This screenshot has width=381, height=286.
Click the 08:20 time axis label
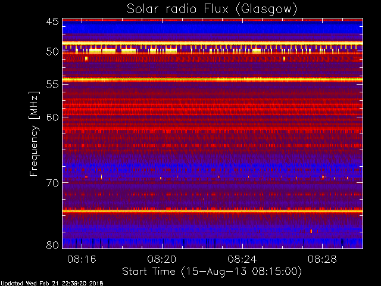click(x=162, y=259)
